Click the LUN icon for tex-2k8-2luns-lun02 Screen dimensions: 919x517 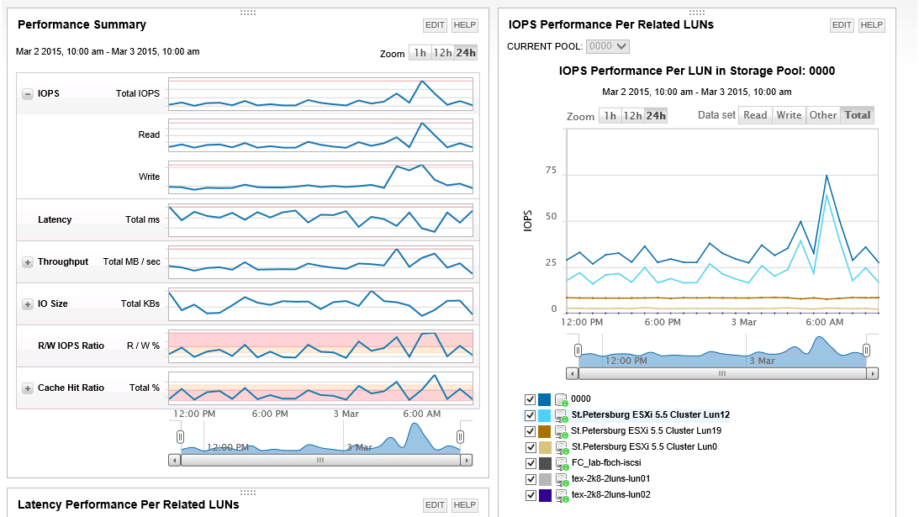pyautogui.click(x=562, y=494)
